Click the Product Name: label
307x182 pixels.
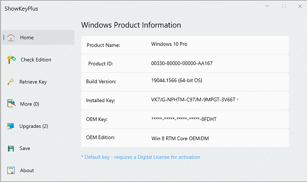pos(103,45)
